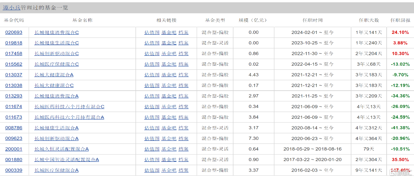Open 长城大健康混合A fund page
Viewport: 414px width, 178px height.
click(54, 75)
